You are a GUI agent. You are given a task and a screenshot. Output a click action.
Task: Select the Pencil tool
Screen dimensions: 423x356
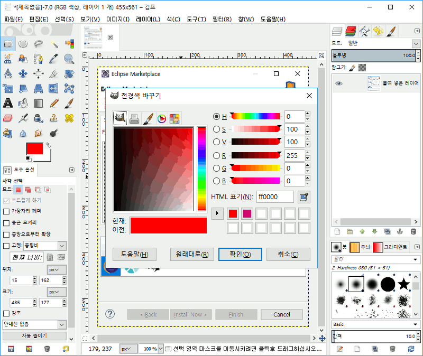(x=54, y=103)
